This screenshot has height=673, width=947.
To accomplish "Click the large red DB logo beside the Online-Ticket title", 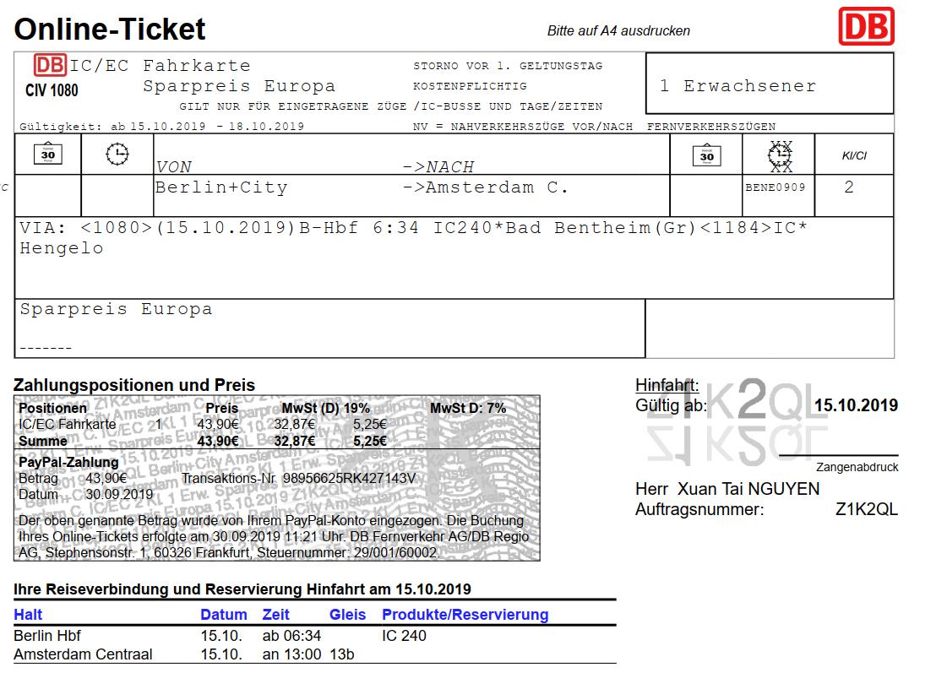I will (x=866, y=26).
